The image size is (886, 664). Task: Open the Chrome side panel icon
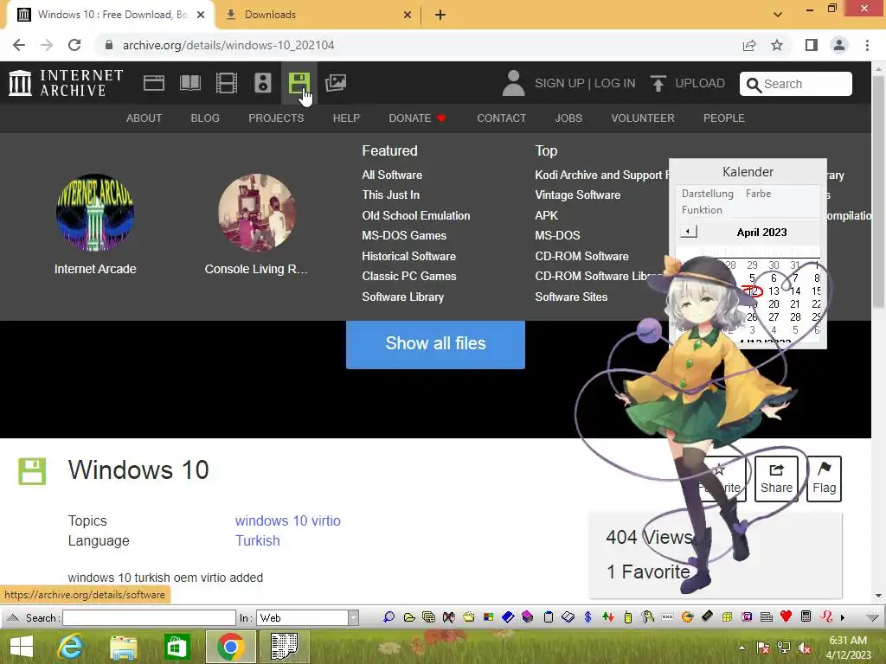[x=812, y=45]
